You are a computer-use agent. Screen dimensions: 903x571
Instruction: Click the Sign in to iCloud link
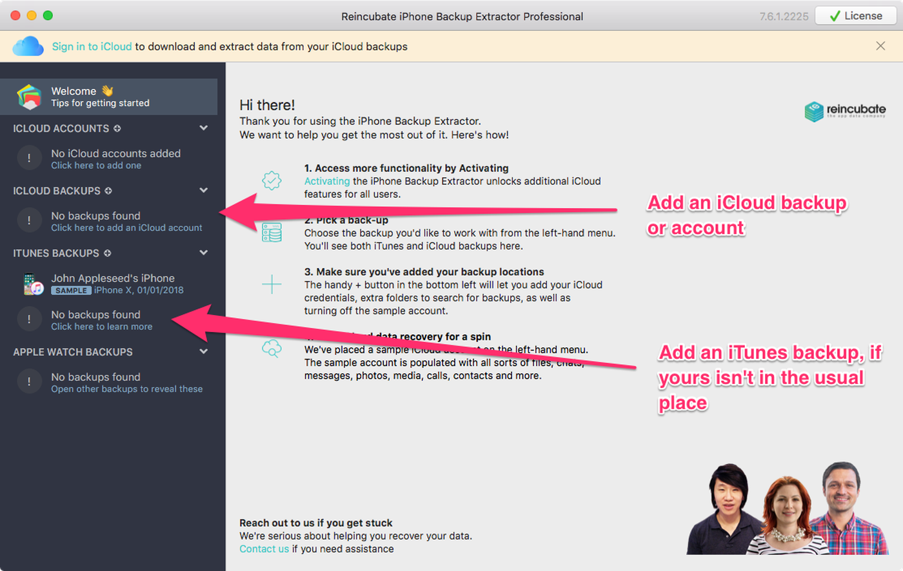[92, 46]
